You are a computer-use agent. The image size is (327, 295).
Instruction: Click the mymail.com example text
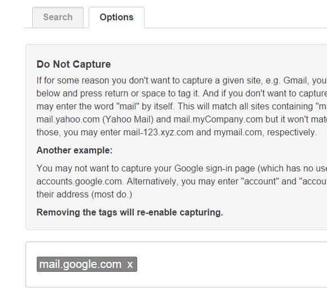[239, 133]
